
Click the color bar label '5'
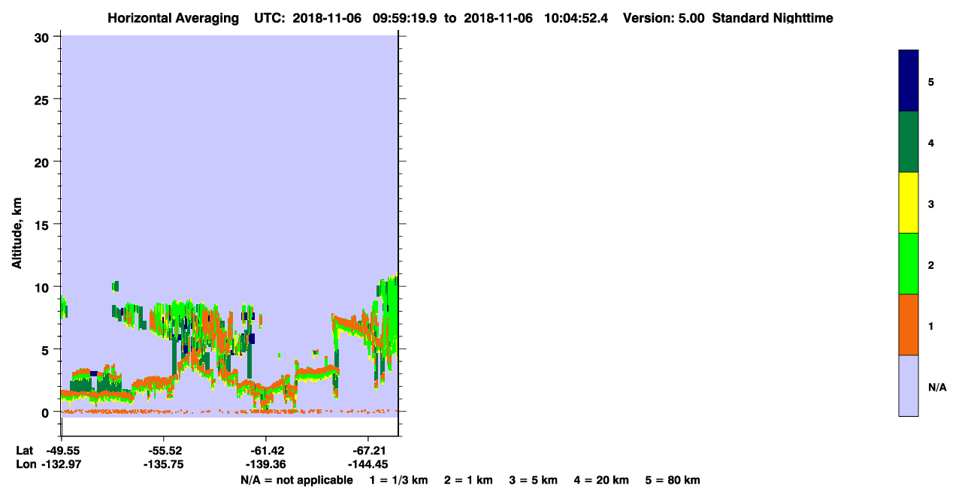click(931, 81)
